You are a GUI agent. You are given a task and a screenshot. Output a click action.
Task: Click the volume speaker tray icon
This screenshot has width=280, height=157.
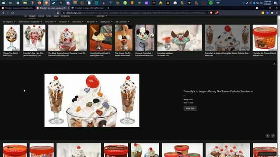pyautogui.click(x=261, y=3)
